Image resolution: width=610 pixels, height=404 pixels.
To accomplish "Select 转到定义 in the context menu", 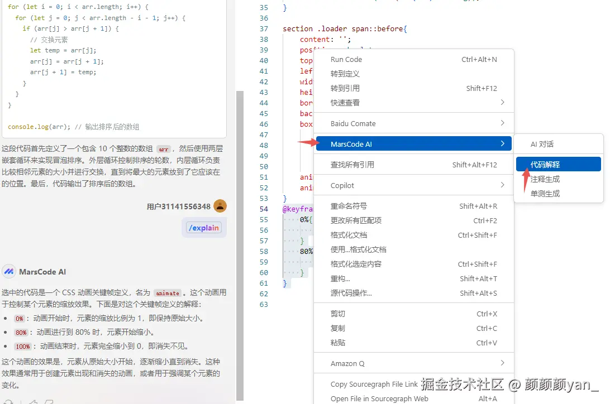I will point(414,74).
